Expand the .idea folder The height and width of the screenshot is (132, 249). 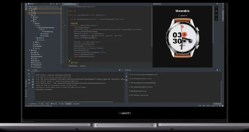click(30, 11)
